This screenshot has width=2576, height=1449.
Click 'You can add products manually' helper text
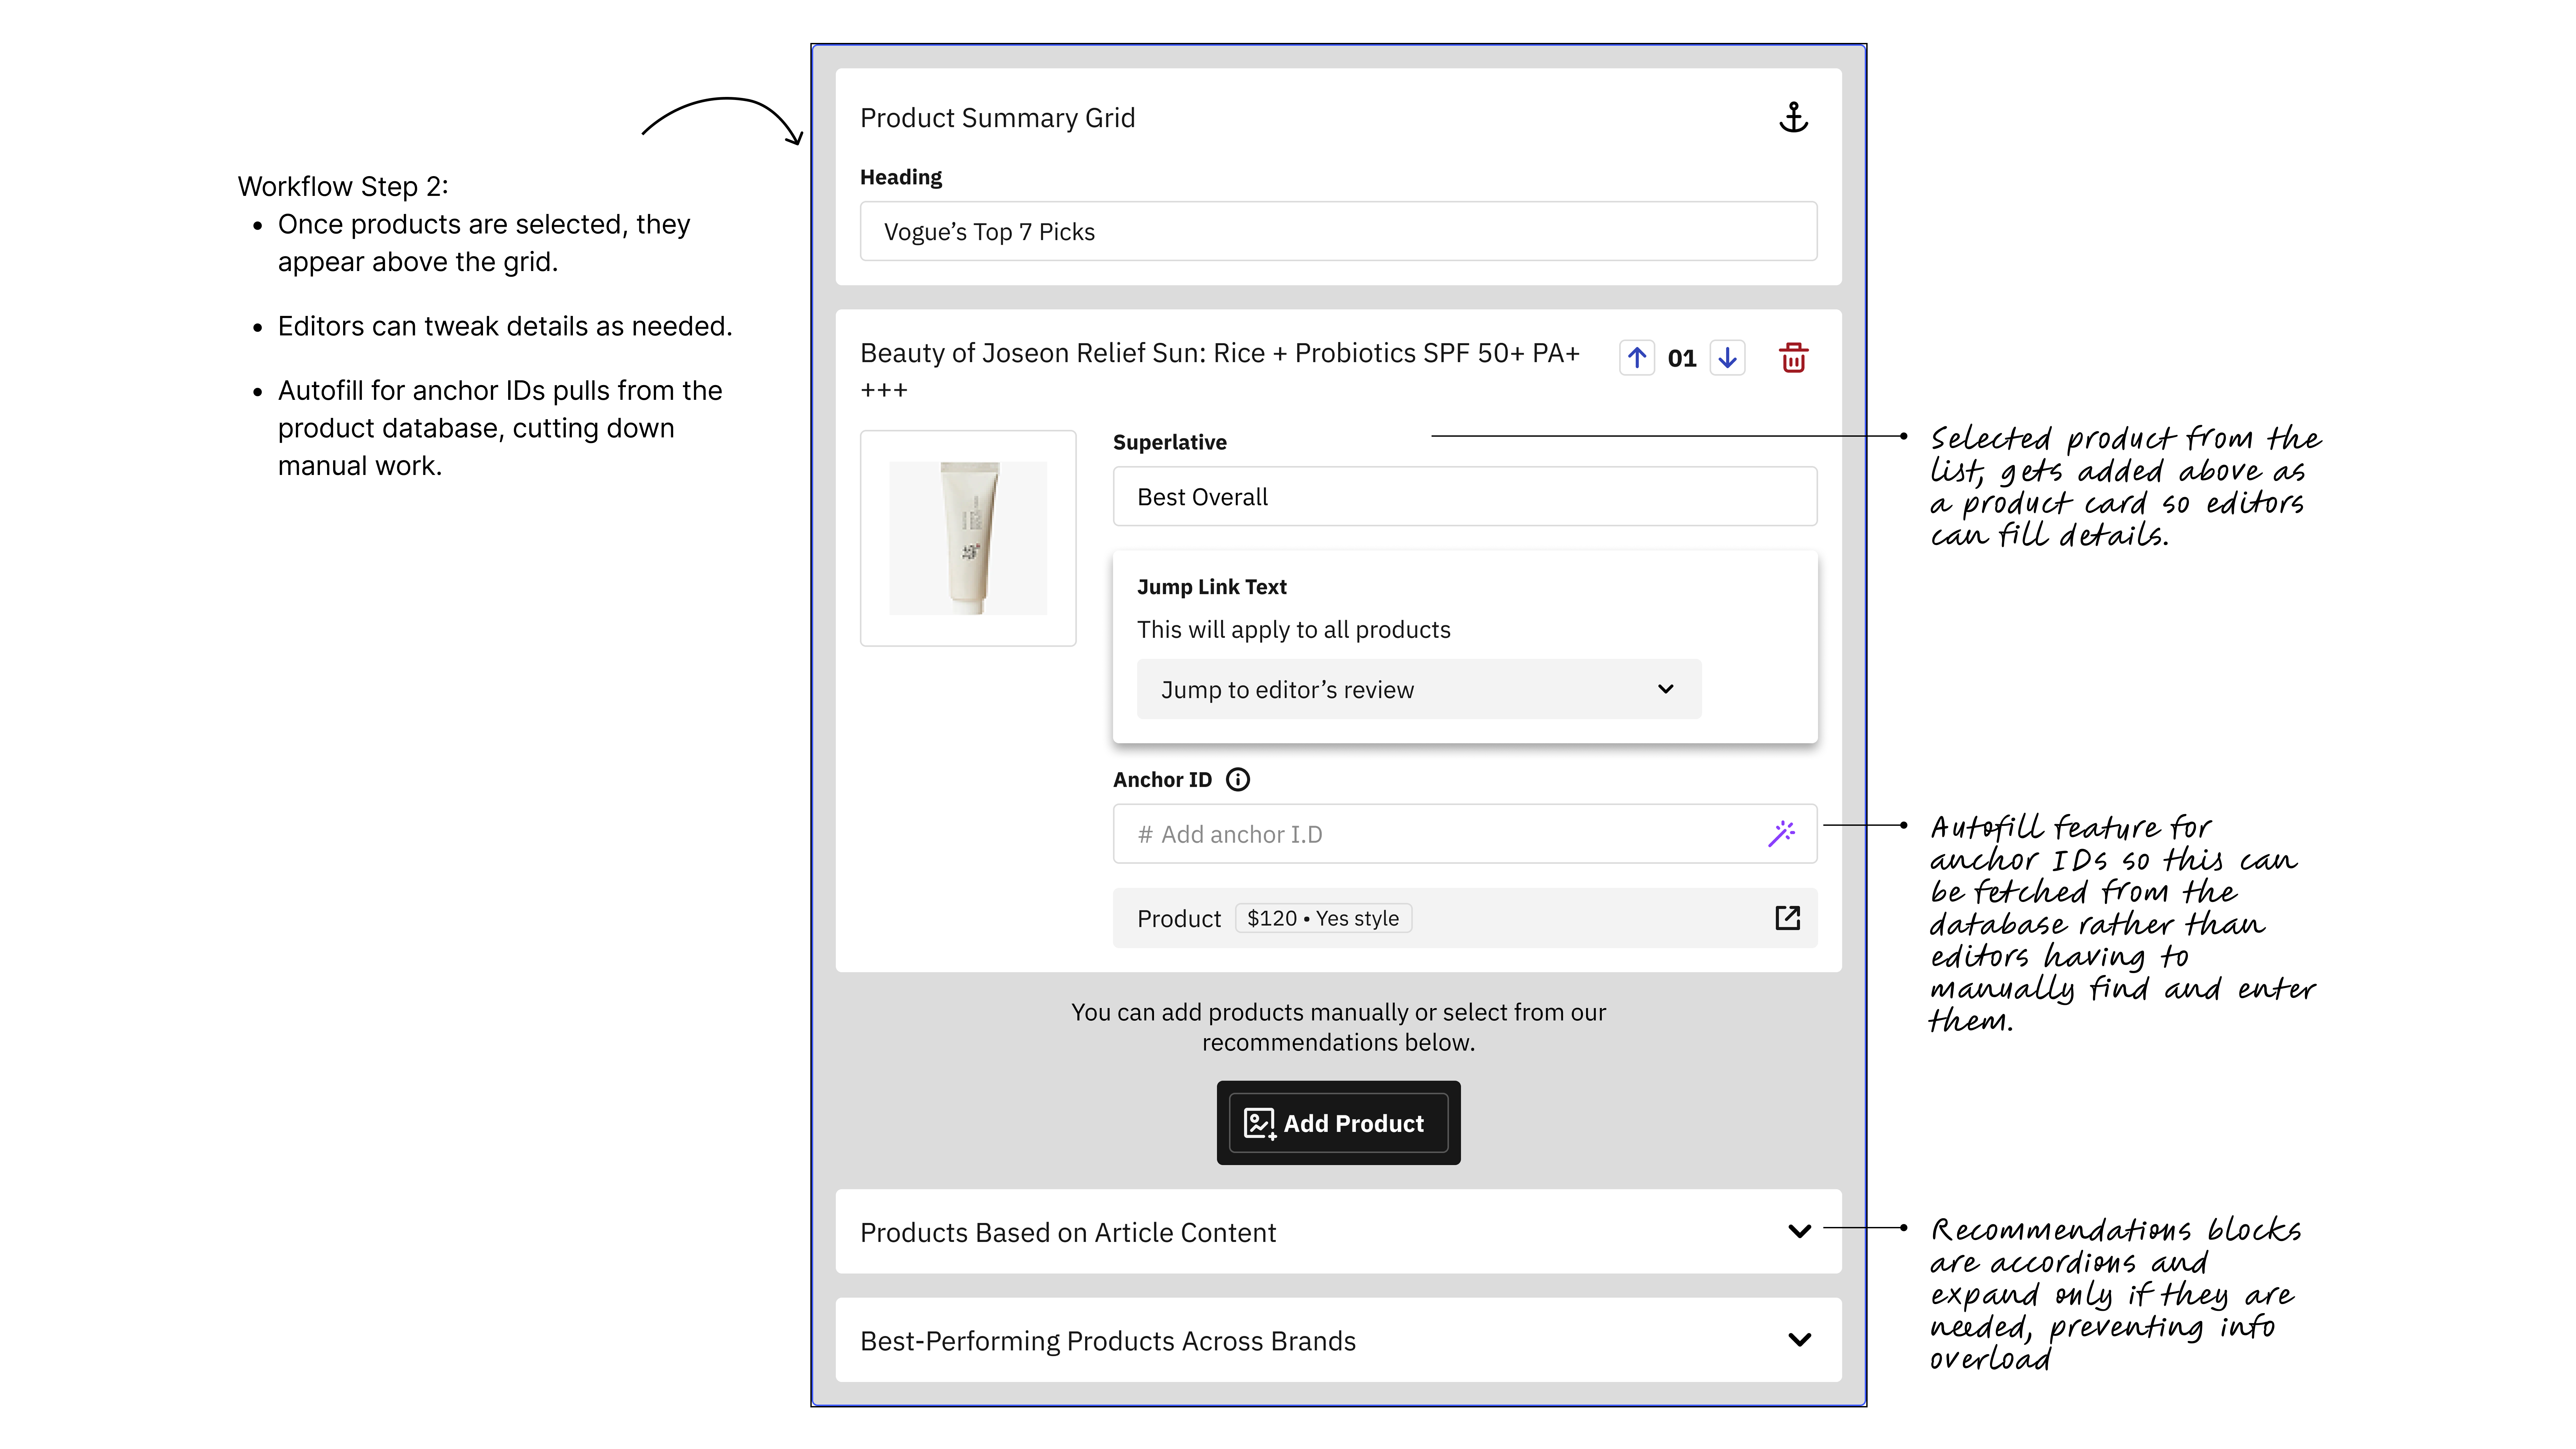click(1338, 1027)
